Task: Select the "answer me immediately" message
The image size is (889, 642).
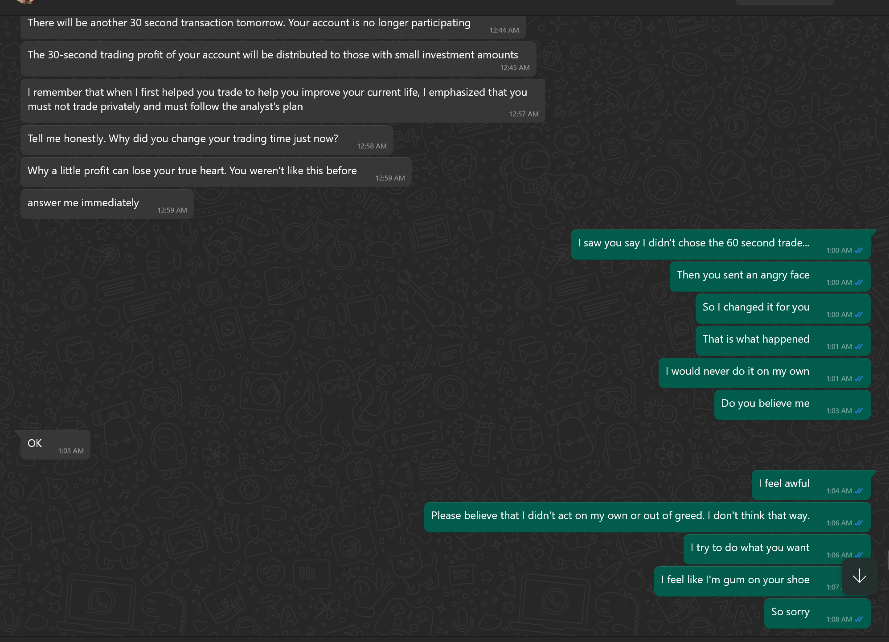Action: coord(107,204)
